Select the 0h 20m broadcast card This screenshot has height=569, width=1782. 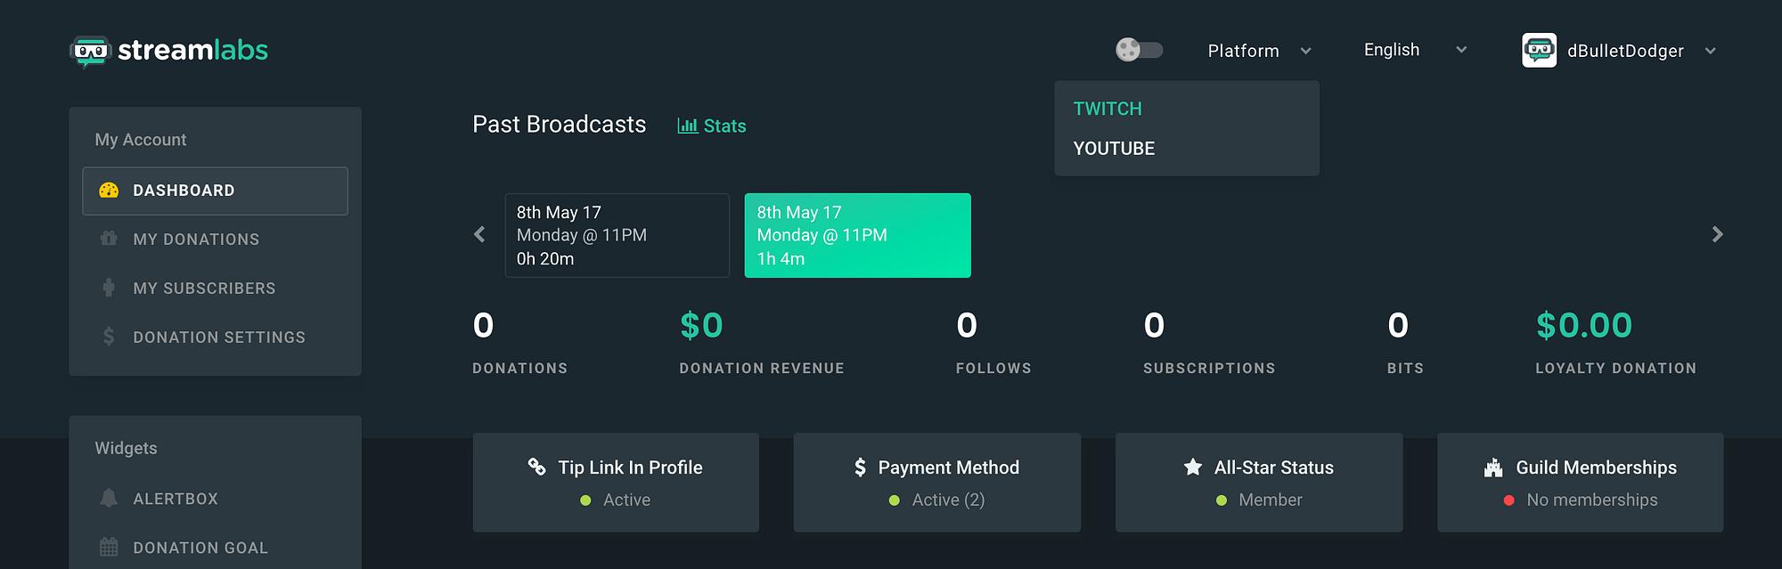tap(617, 235)
